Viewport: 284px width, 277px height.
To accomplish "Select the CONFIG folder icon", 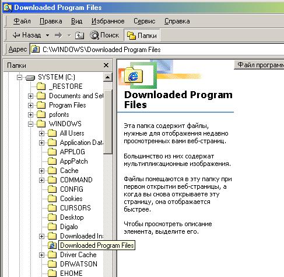I will point(52,189).
